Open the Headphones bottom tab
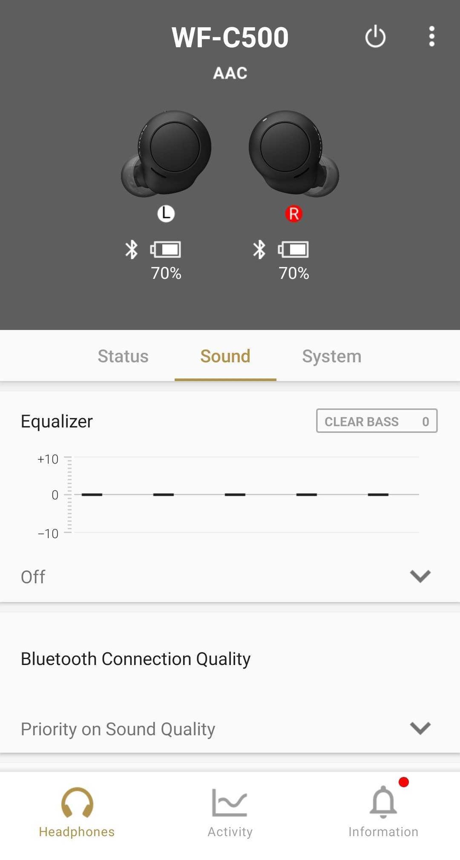 tap(77, 812)
